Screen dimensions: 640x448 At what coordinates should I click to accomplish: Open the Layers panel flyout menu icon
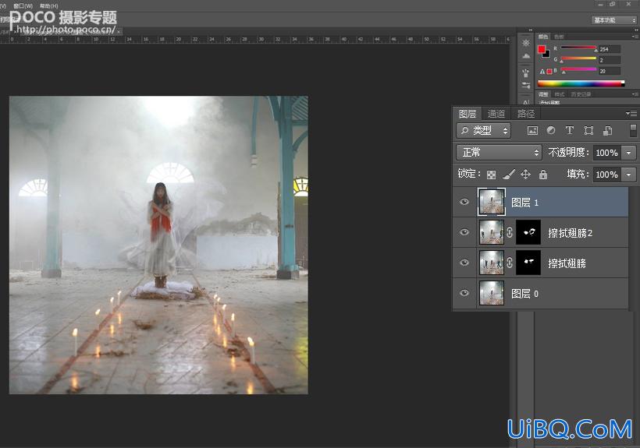(x=631, y=113)
